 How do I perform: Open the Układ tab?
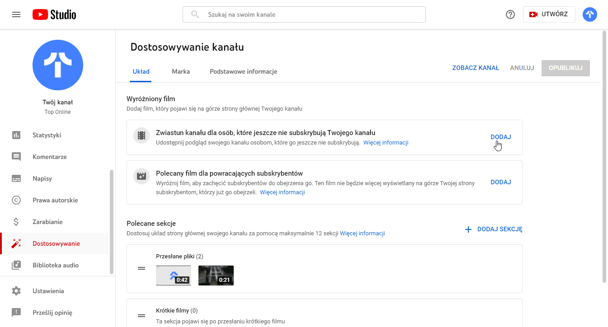(x=141, y=71)
